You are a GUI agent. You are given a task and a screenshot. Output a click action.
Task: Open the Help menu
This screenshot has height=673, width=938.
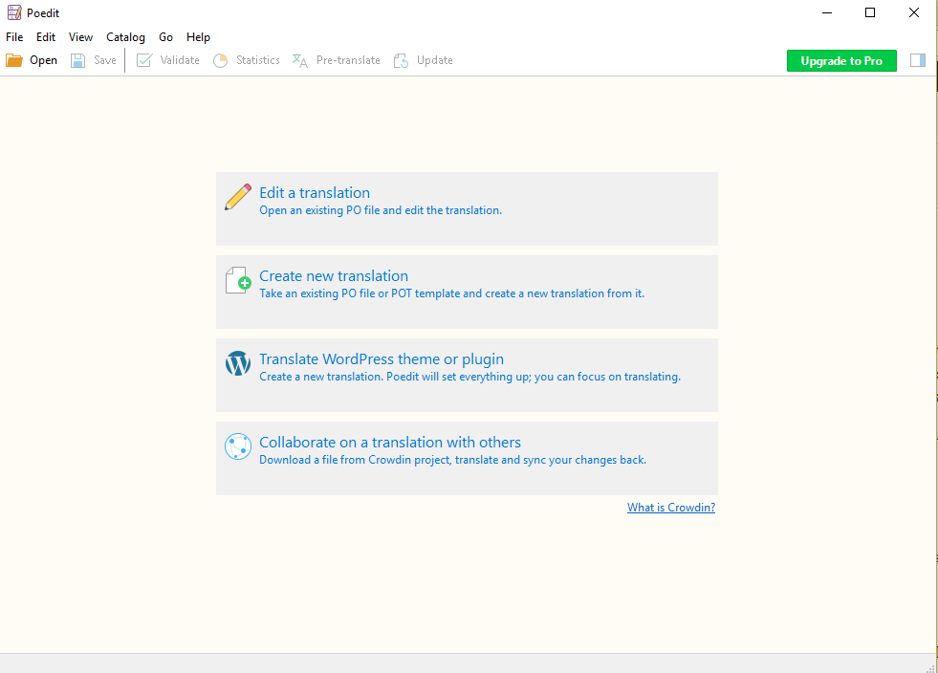[199, 37]
